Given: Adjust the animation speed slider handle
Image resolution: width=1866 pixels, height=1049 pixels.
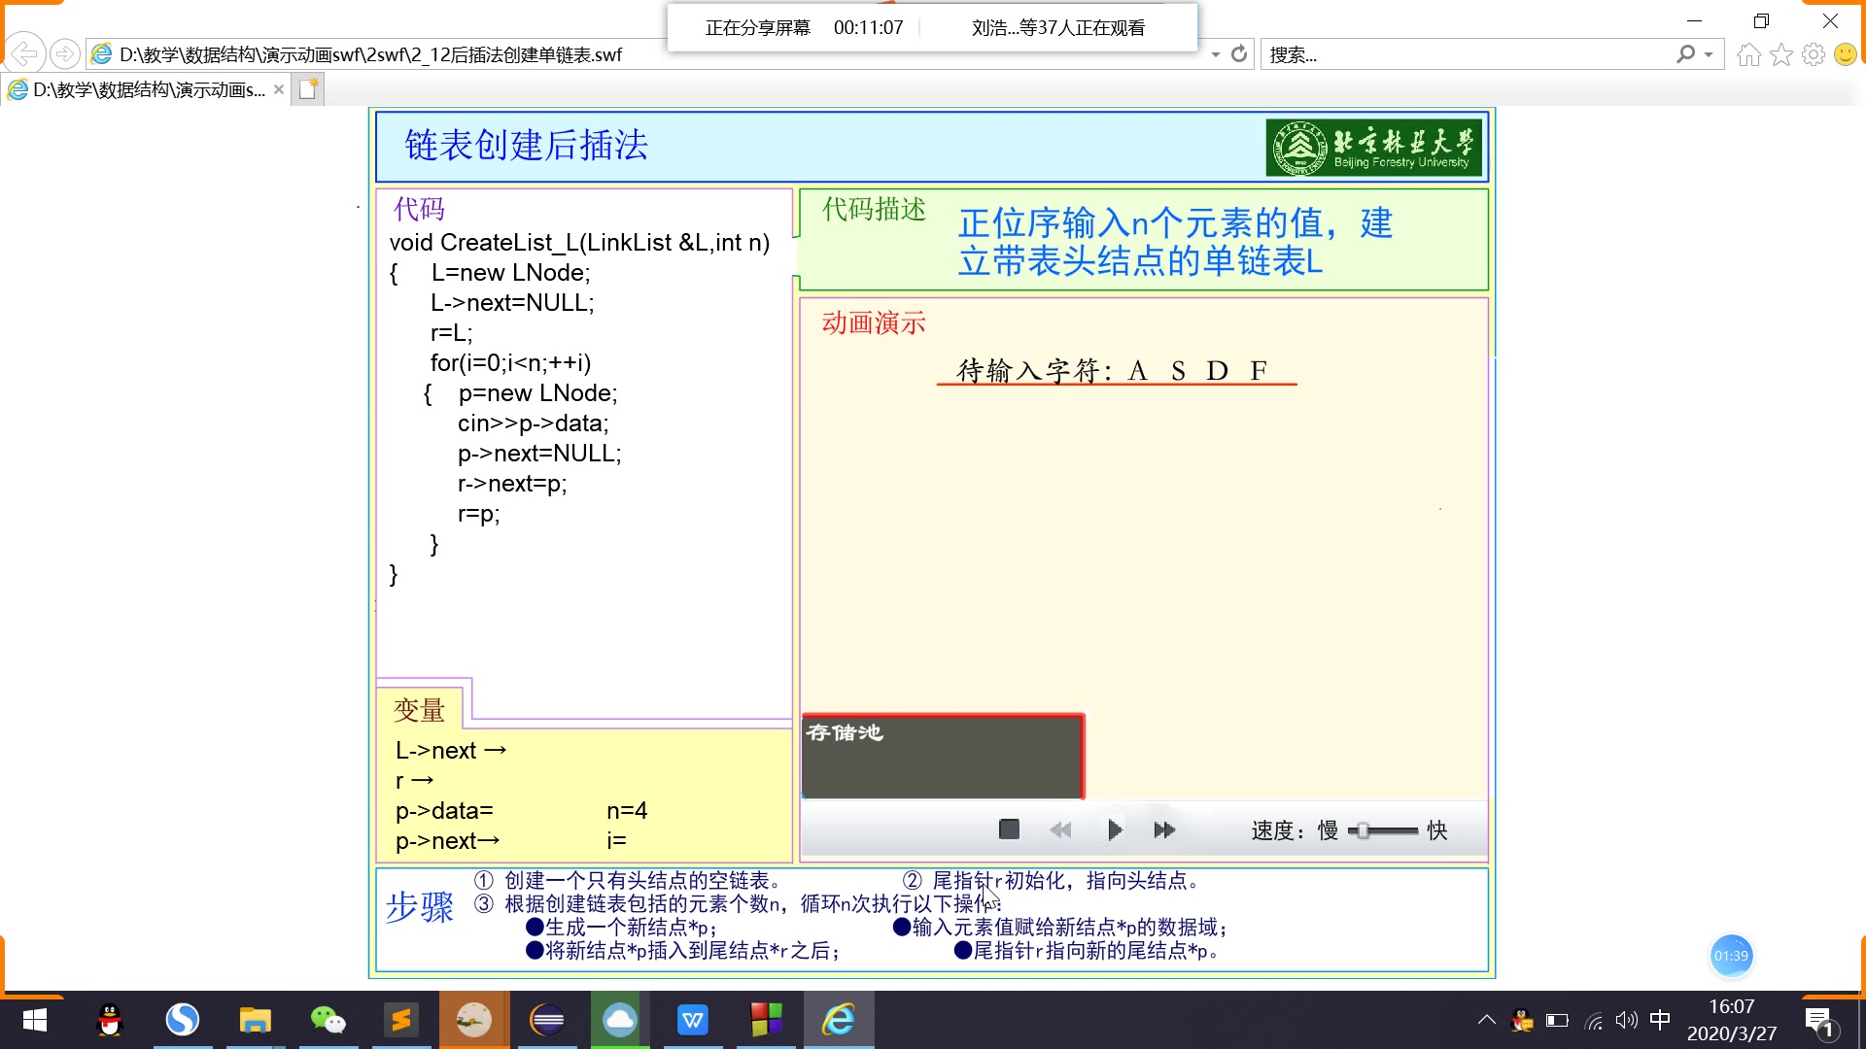Looking at the screenshot, I should click(1363, 830).
